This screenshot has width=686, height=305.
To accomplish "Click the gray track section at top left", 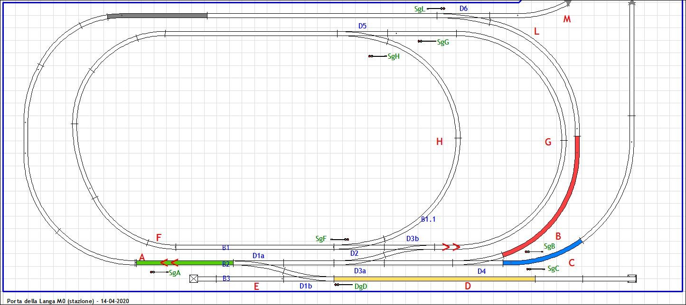I will click(157, 16).
